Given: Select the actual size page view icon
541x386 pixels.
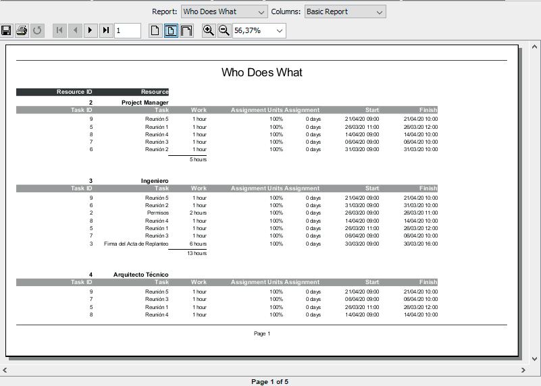Looking at the screenshot, I should [155, 30].
